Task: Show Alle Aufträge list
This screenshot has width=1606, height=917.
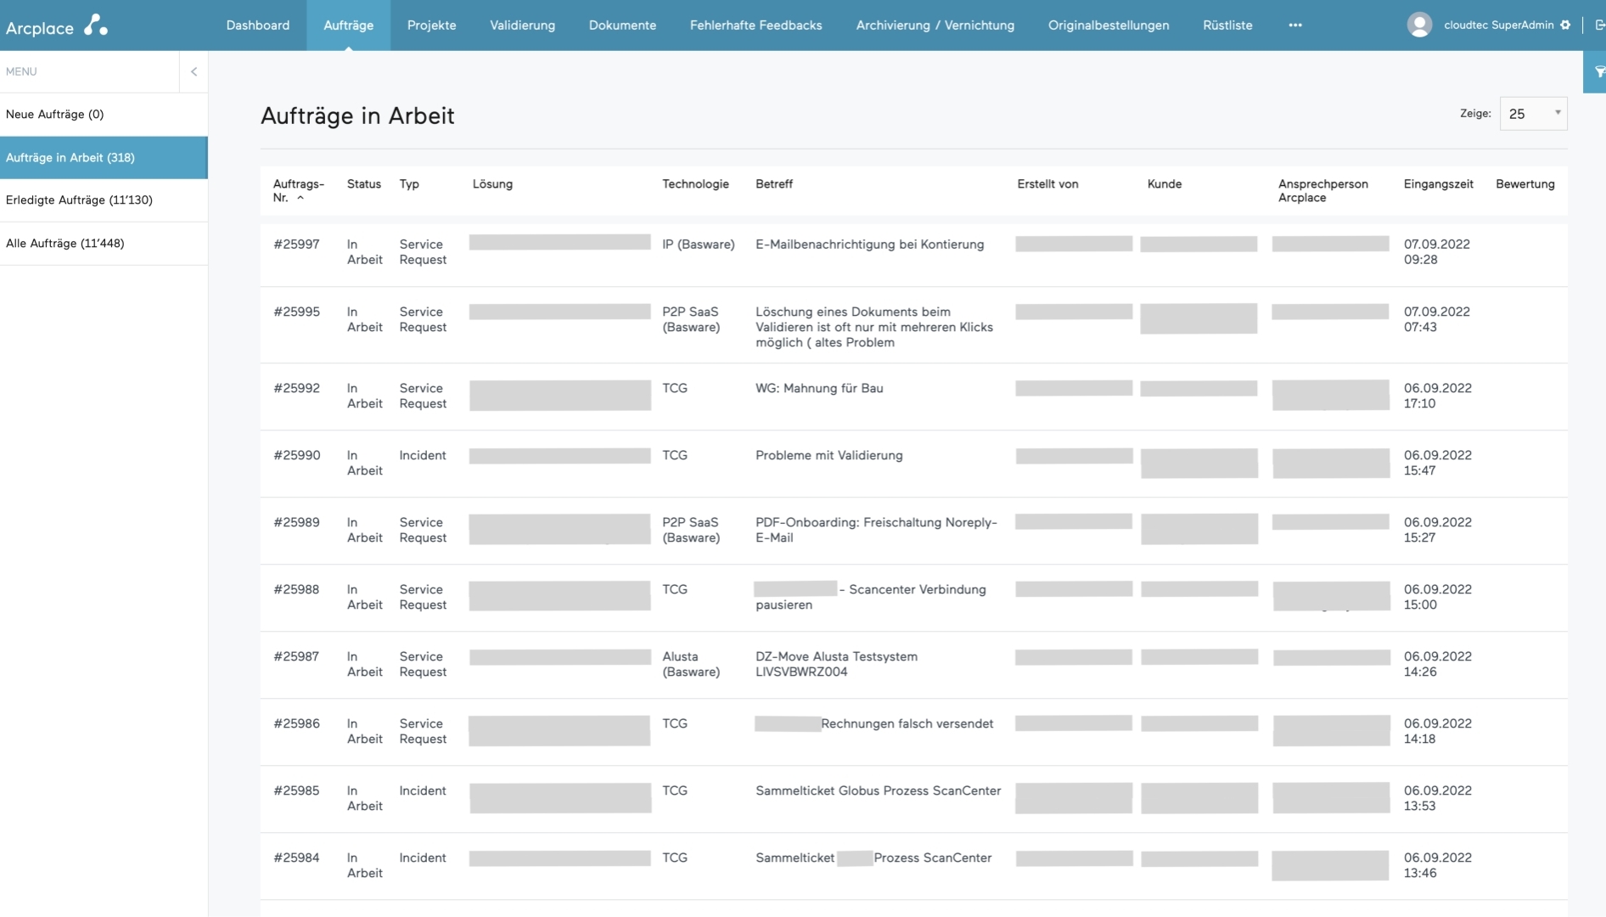Action: (65, 244)
